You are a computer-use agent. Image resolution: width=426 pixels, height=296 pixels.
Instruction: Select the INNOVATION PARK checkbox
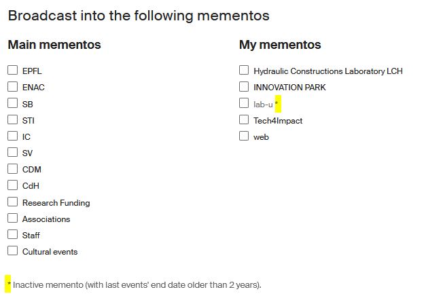[x=244, y=86]
